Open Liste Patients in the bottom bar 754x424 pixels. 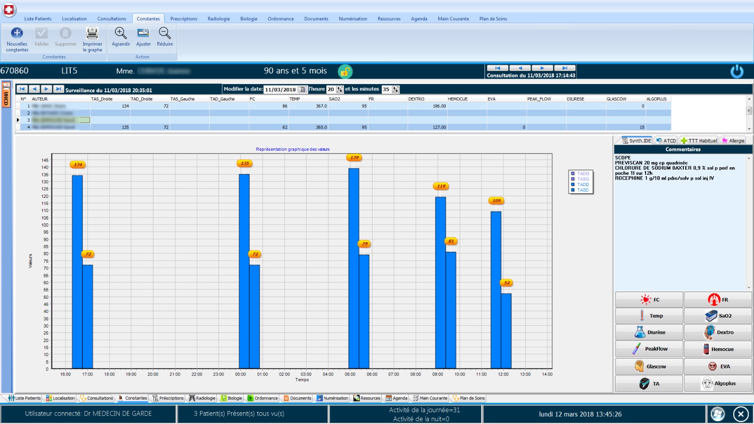(x=25, y=398)
